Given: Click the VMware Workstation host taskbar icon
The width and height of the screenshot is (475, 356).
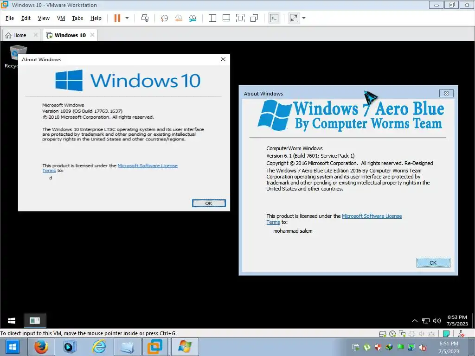Looking at the screenshot, I should pyautogui.click(x=154, y=347).
